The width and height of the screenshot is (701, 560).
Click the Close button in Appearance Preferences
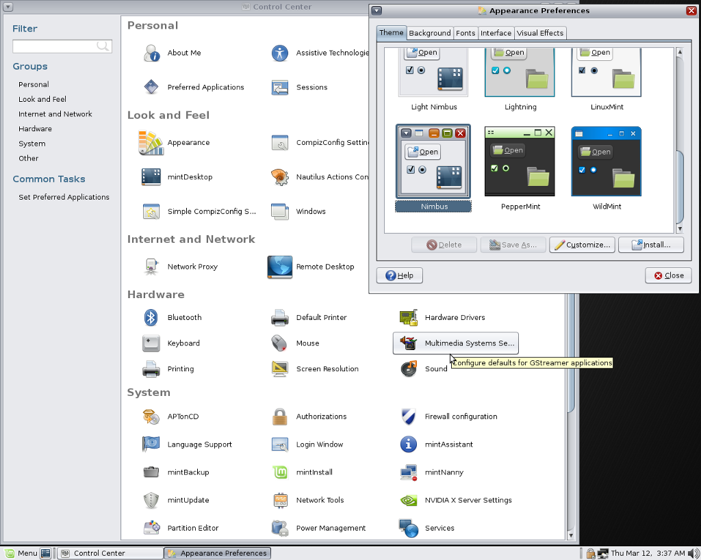click(x=668, y=276)
